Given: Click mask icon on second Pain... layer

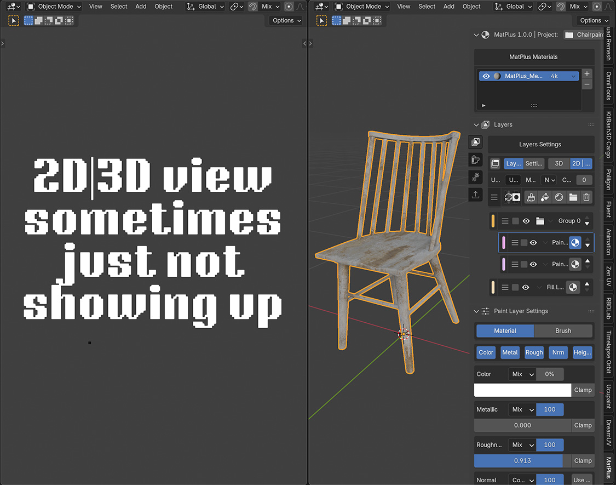Looking at the screenshot, I should coord(575,264).
